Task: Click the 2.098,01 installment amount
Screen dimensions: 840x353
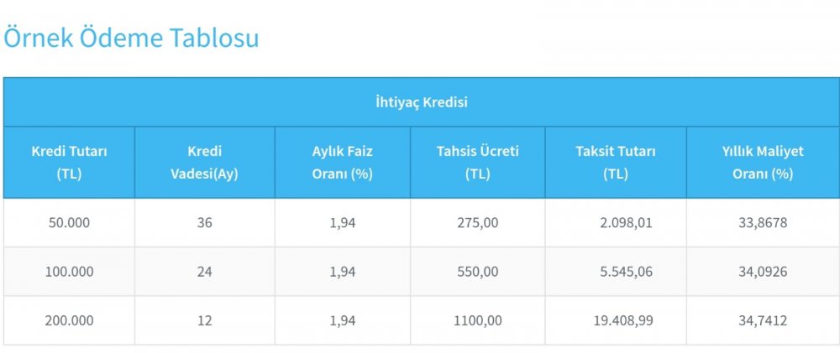Action: [627, 222]
